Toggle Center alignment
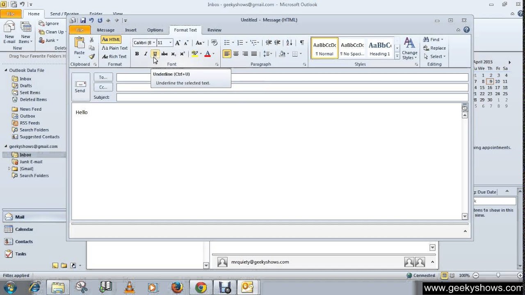 tap(236, 54)
